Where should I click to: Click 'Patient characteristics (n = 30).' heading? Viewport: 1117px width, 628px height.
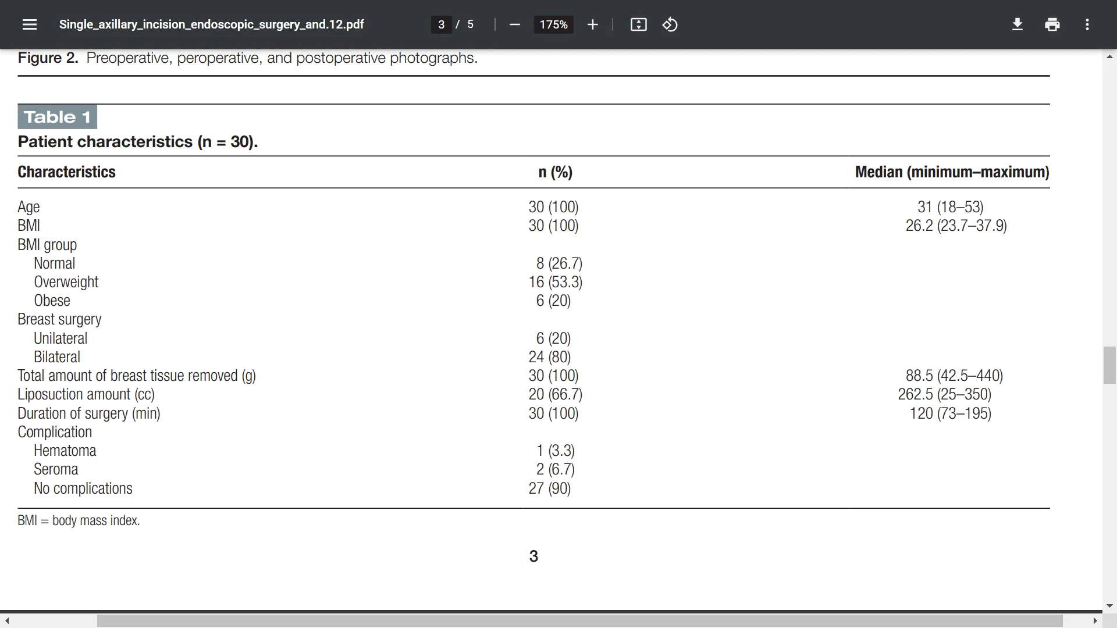[x=138, y=142]
